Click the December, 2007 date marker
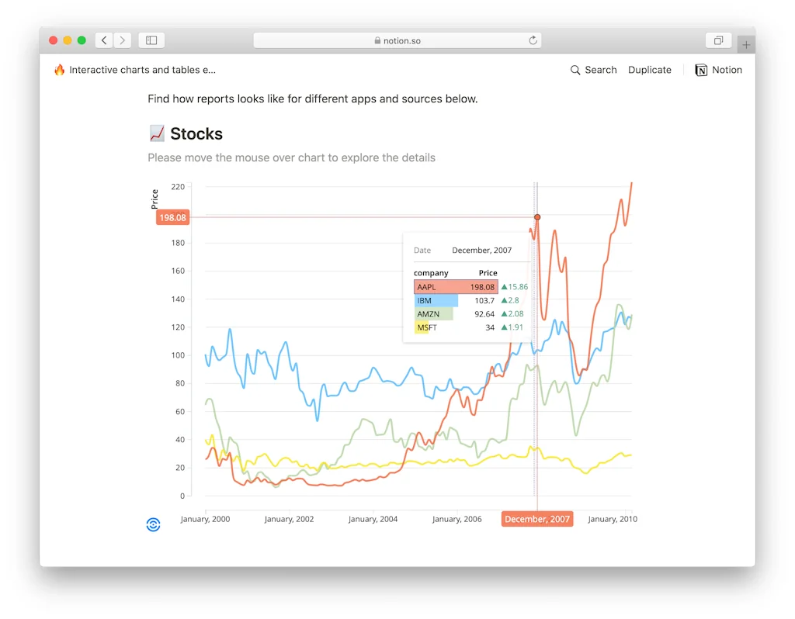Viewport: 795px width, 619px height. point(537,519)
